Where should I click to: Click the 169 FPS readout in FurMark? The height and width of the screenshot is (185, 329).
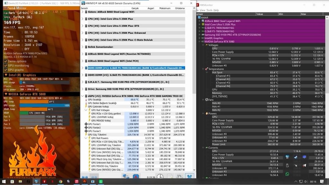pyautogui.click(x=12, y=22)
